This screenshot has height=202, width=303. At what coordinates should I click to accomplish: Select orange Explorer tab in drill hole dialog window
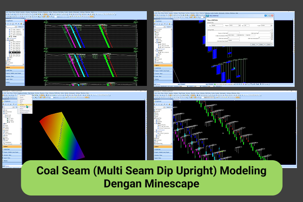point(163,65)
